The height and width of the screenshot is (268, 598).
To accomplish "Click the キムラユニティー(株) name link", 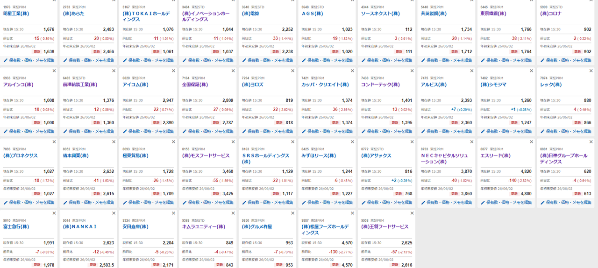I will pos(204,226).
